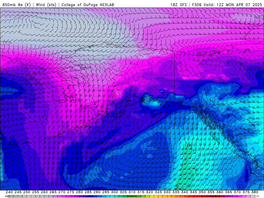Viewport: 264px width, 198px height.
Task: Click the 310 value on the color scale
Action: click(132, 192)
